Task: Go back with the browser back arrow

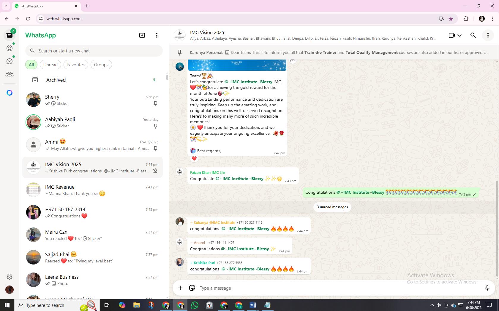Action: coord(7,19)
